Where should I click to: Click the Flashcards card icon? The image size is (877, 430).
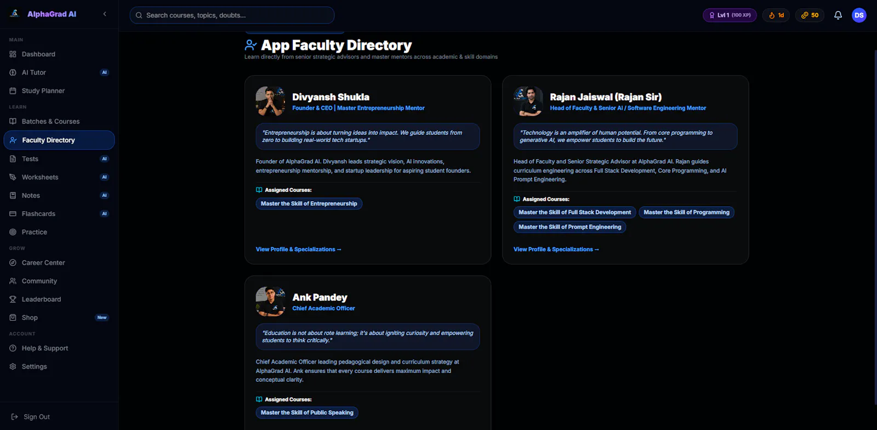13,214
